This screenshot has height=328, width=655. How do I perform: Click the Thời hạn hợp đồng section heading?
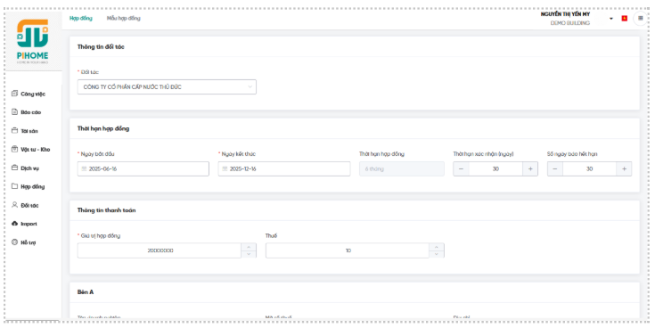(x=103, y=128)
